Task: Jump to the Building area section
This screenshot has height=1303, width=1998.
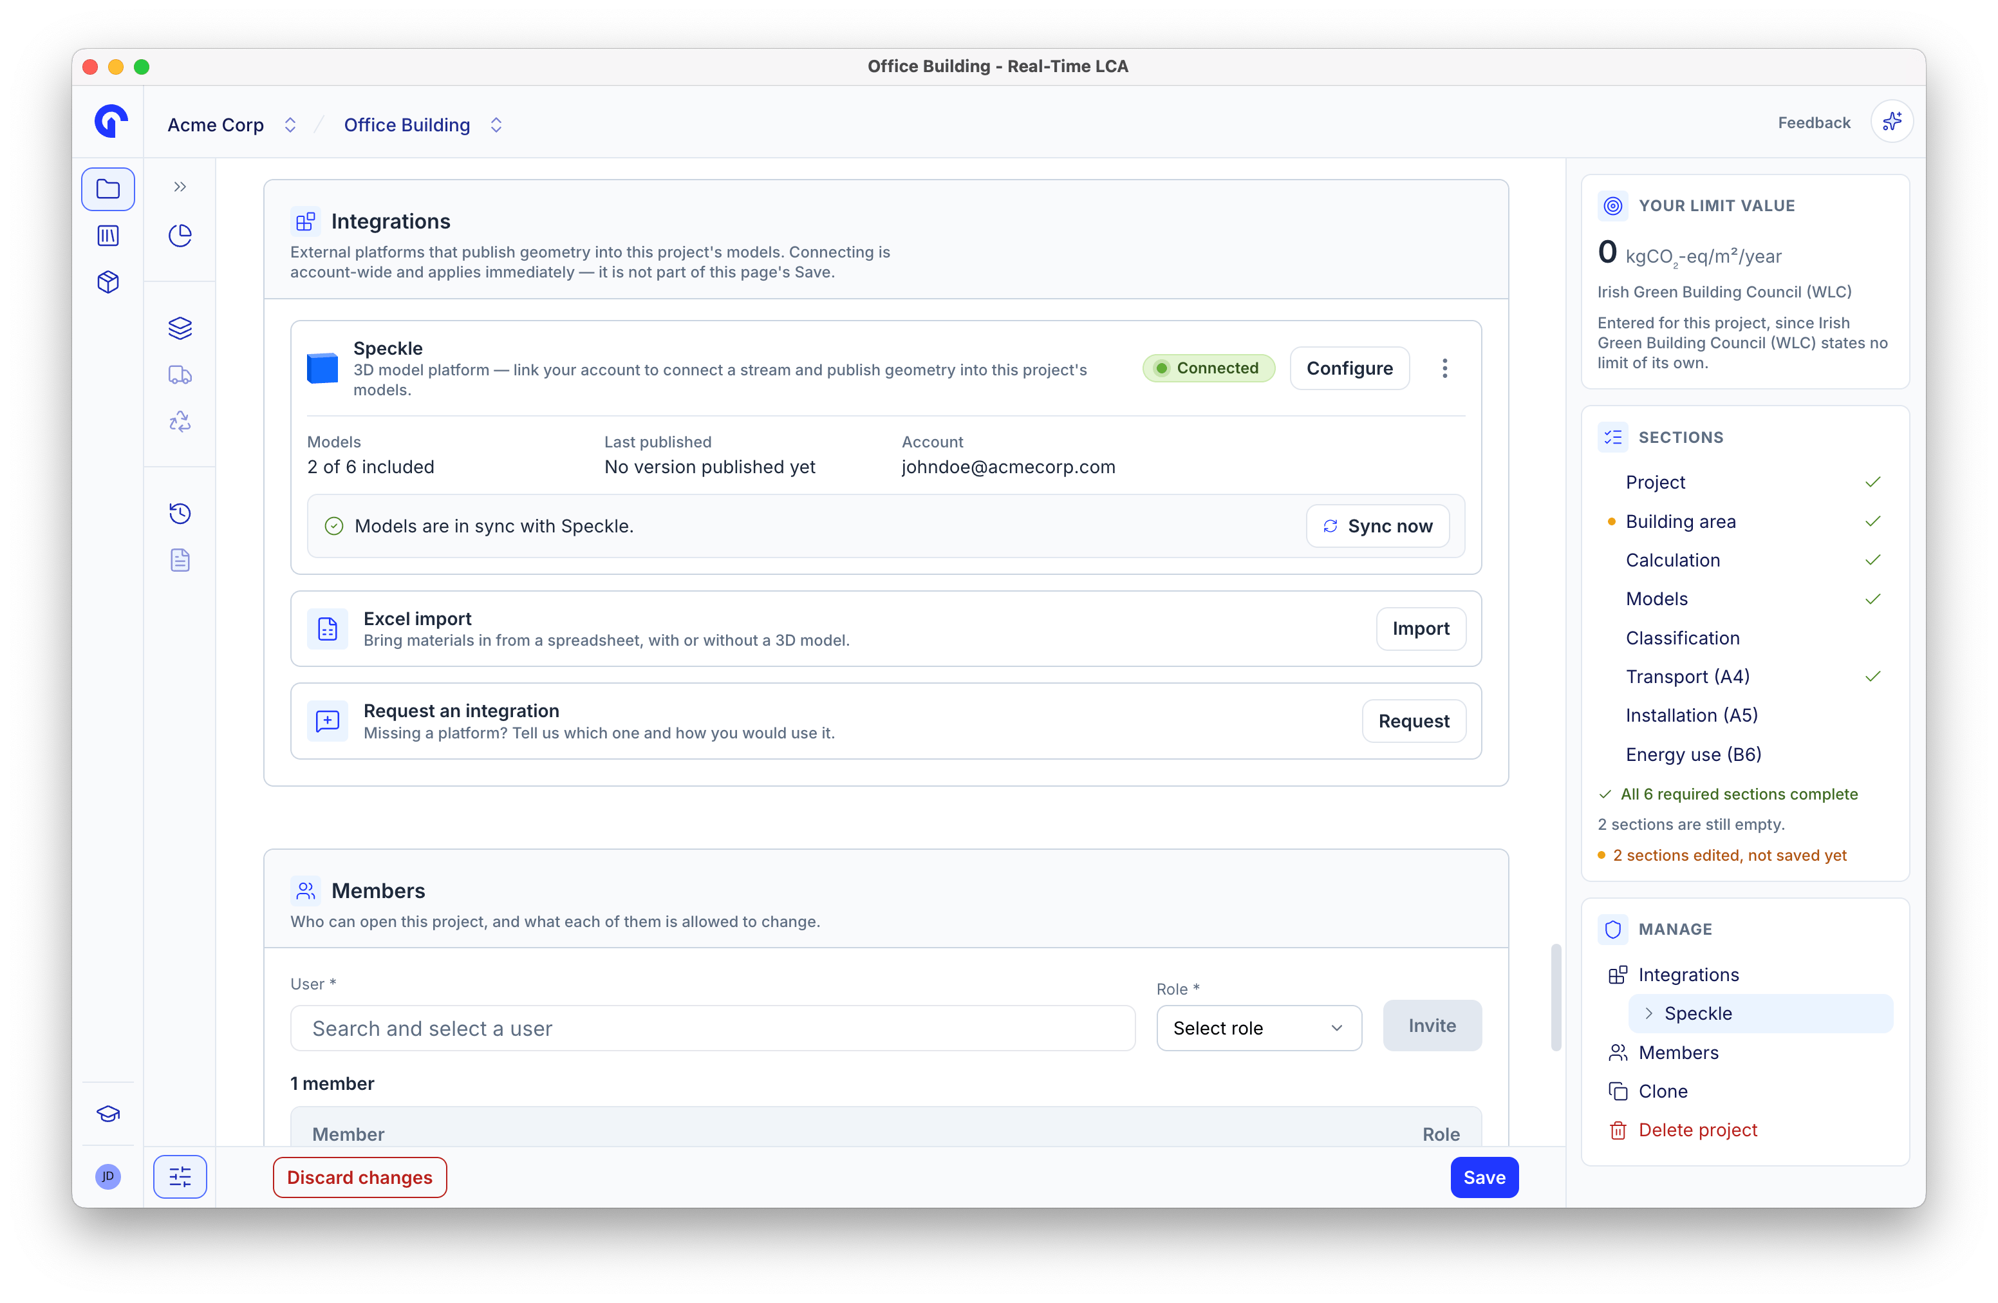Action: pyautogui.click(x=1680, y=521)
